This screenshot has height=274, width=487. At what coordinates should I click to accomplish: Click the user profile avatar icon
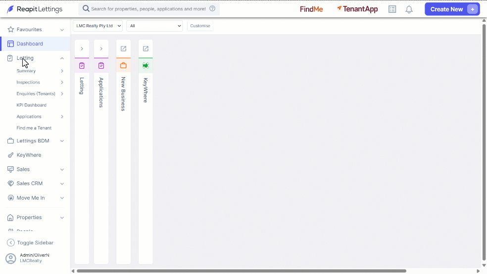point(11,258)
